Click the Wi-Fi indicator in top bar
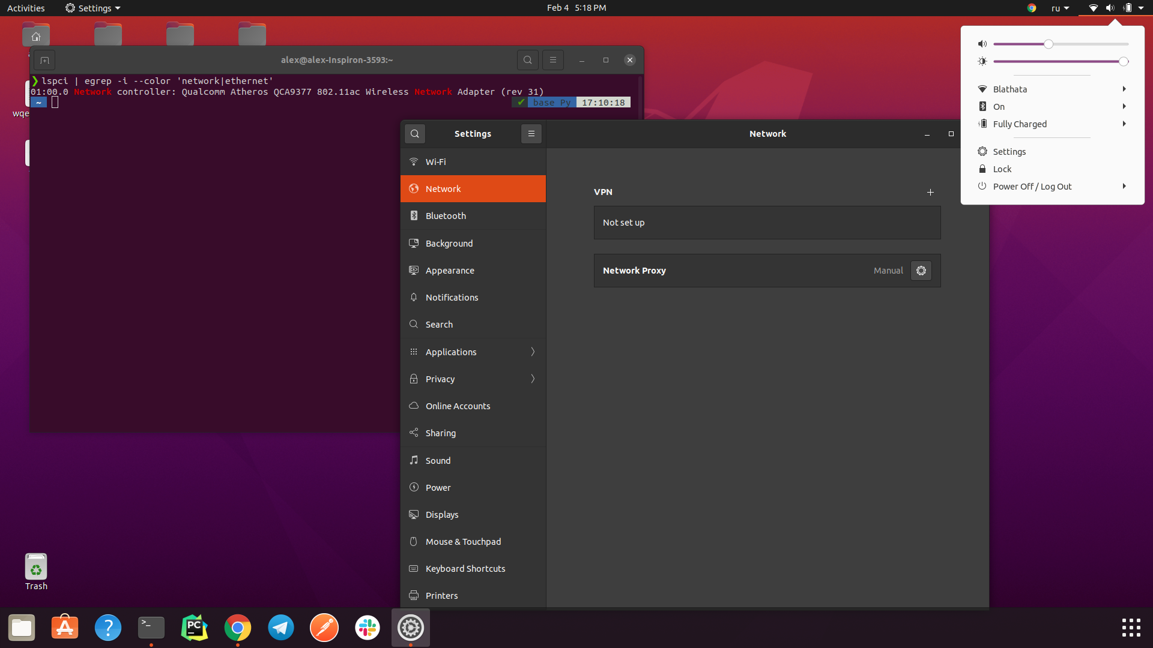This screenshot has width=1153, height=648. (x=1094, y=8)
